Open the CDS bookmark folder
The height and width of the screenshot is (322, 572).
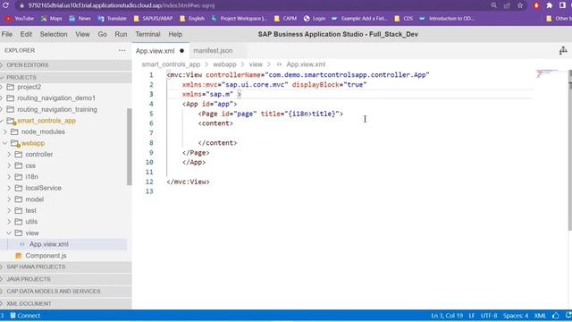[404, 18]
